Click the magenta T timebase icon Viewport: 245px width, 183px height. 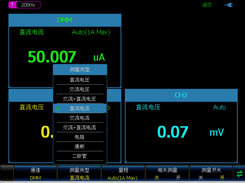coord(13,5)
